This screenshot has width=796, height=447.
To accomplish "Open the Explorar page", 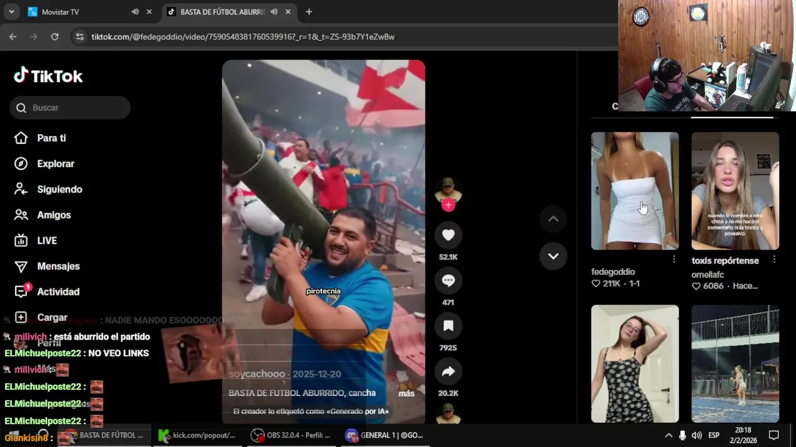I will [55, 163].
